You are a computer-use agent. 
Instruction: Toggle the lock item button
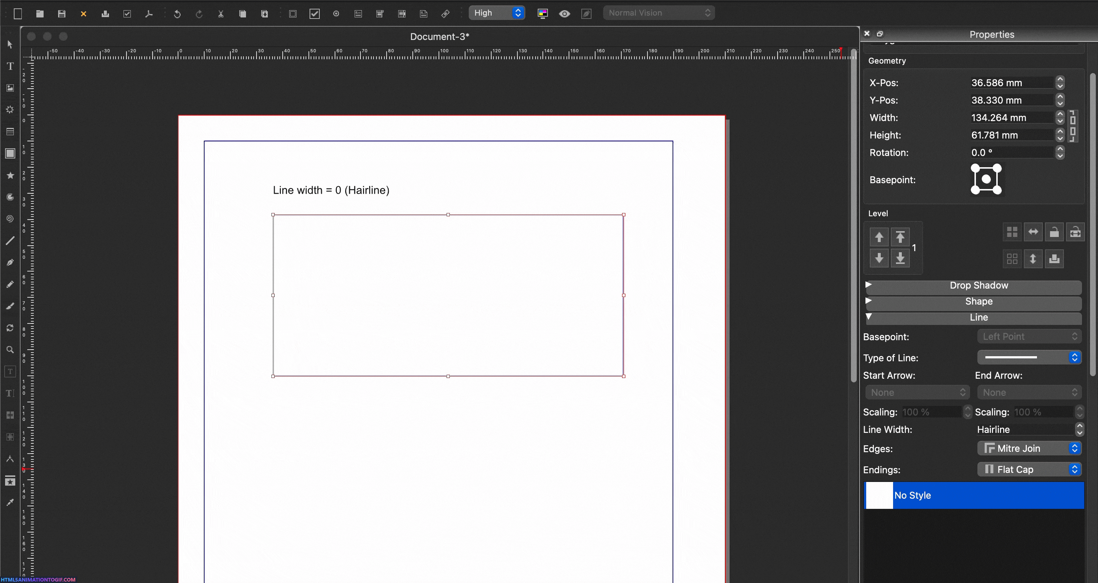pos(1054,232)
